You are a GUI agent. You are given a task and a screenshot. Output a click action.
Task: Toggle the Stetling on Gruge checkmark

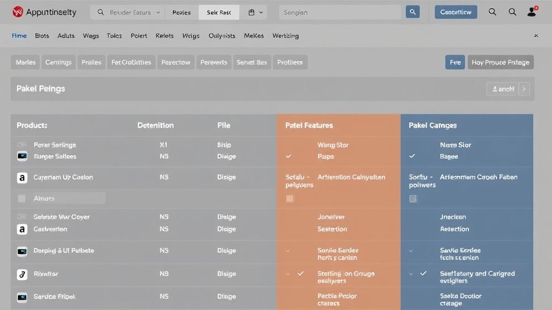(301, 273)
